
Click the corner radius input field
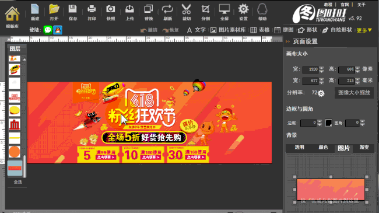point(352,123)
